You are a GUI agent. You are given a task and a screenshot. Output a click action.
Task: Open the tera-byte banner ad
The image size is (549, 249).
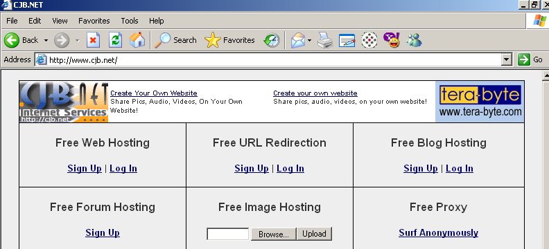pos(479,102)
